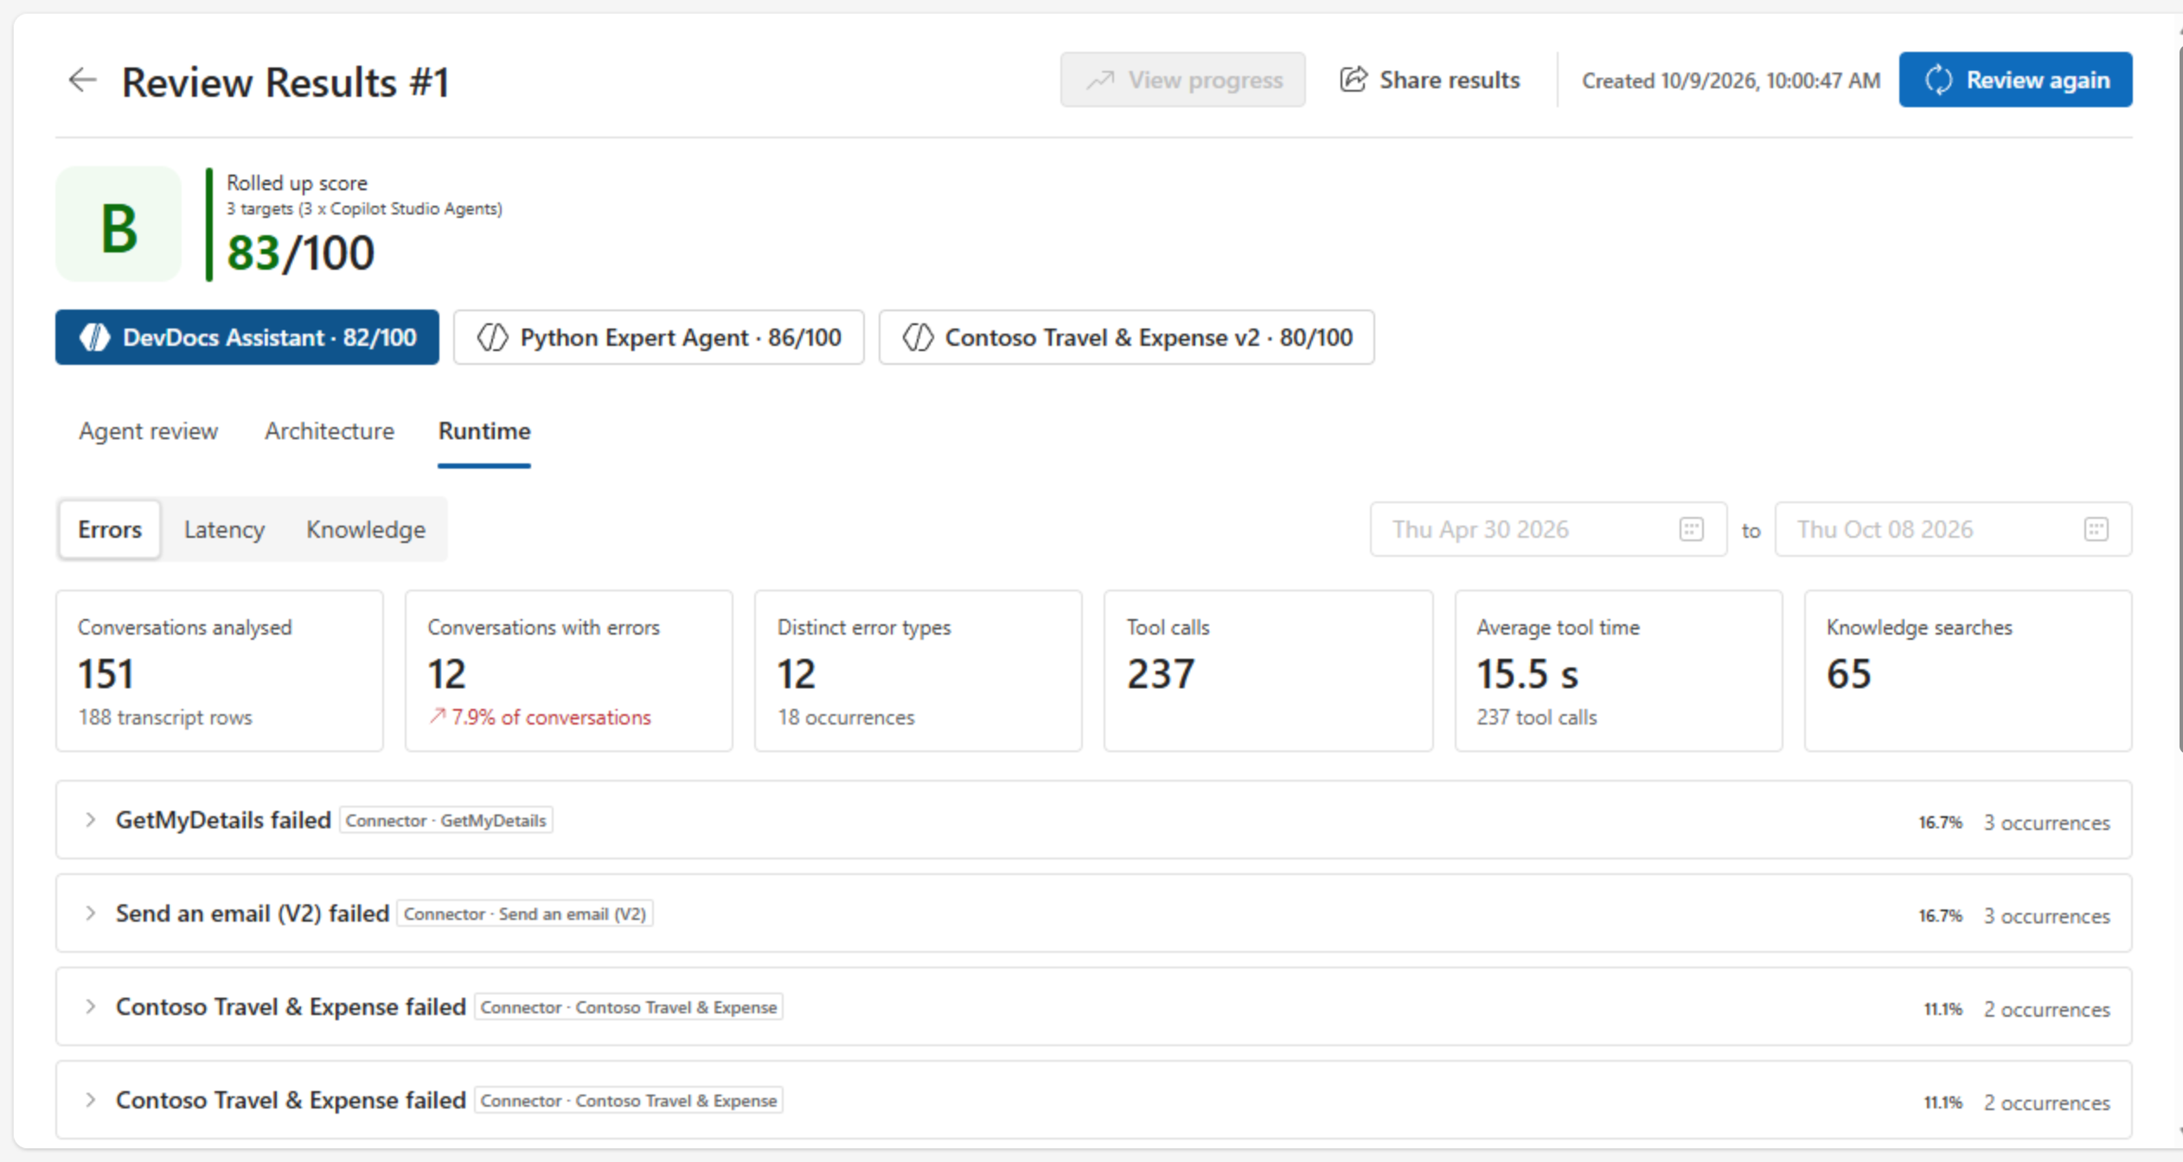This screenshot has width=2183, height=1162.
Task: Click the DevDocs Assistant chip icon
Action: click(95, 337)
